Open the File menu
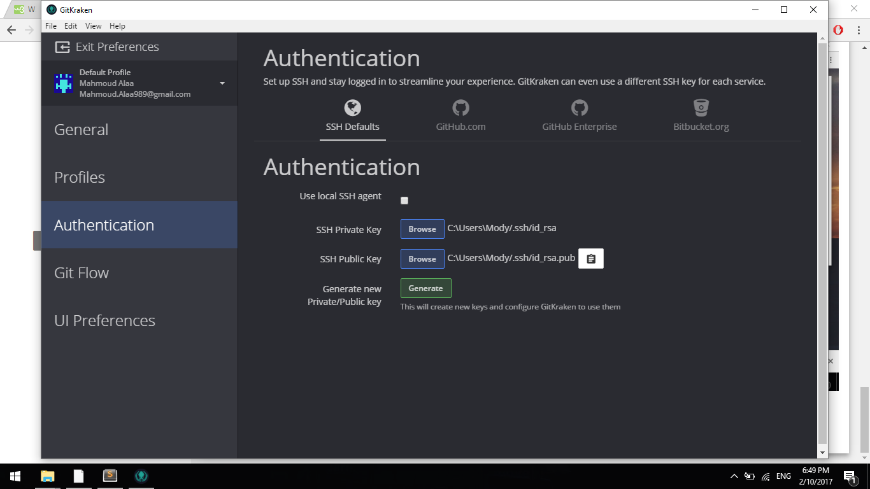The image size is (870, 489). point(51,26)
